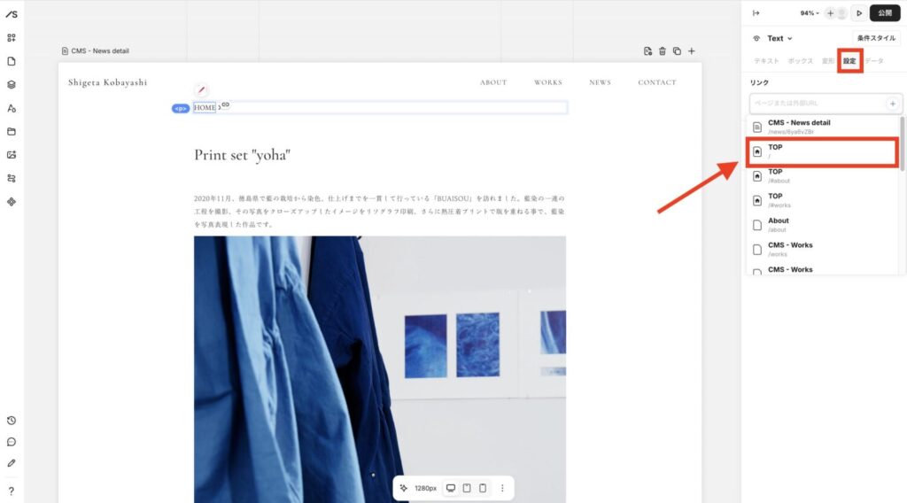Open the Layers panel icon
This screenshot has height=503, width=907.
pyautogui.click(x=12, y=85)
